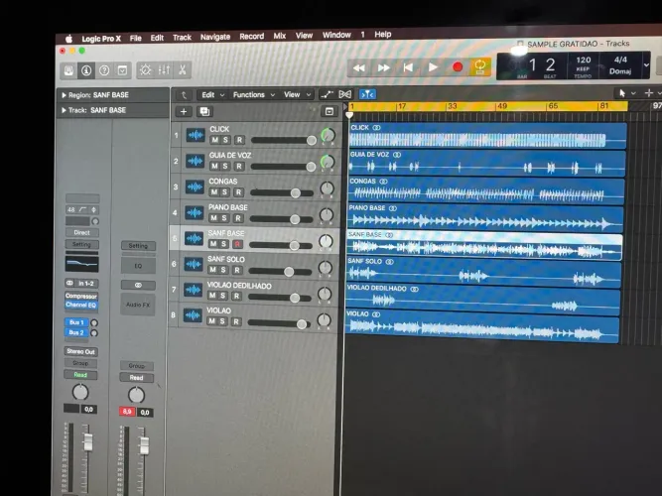
Task: Adjust the SANF SOLO track volume slider
Action: [x=289, y=272]
